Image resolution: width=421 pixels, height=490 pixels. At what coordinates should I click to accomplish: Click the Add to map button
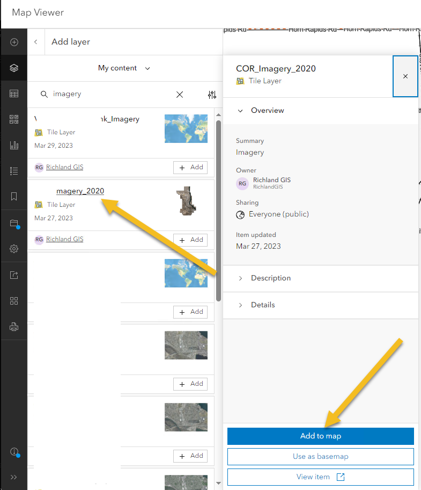320,436
